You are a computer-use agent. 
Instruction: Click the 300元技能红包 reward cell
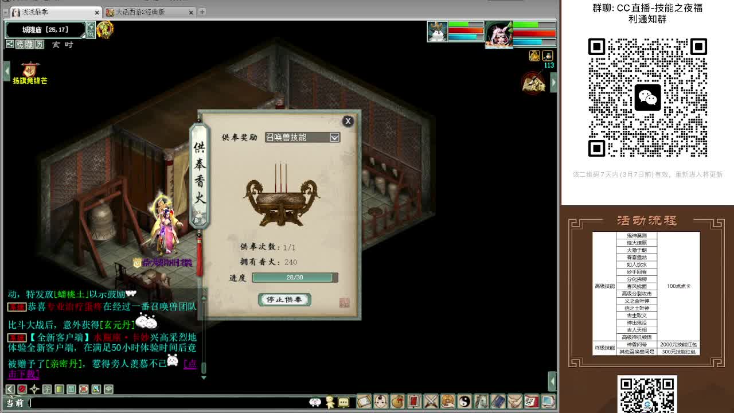[678, 352]
